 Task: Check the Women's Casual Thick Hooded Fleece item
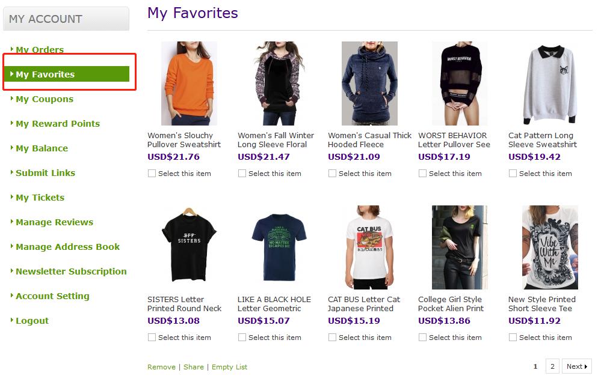[332, 174]
